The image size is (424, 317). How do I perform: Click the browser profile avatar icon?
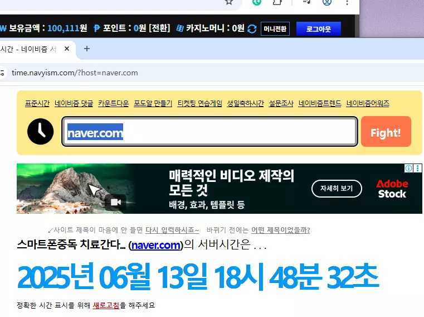click(327, 2)
